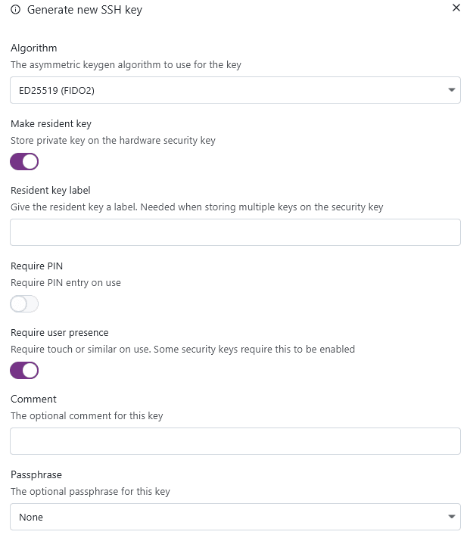Click the Passphrase dropdown arrow
Viewport: 470px width, 541px height.
point(451,518)
